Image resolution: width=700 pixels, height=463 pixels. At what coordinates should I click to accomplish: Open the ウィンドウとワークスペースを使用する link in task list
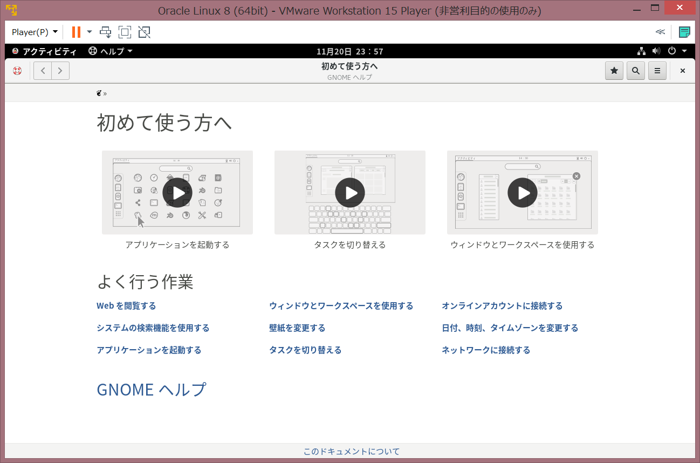[x=341, y=306]
